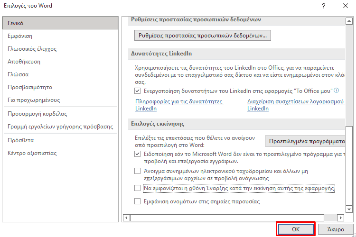Click 'Ρυθμίσεις προστασίας προσωπικών δεδομένων...' button

pos(203,35)
